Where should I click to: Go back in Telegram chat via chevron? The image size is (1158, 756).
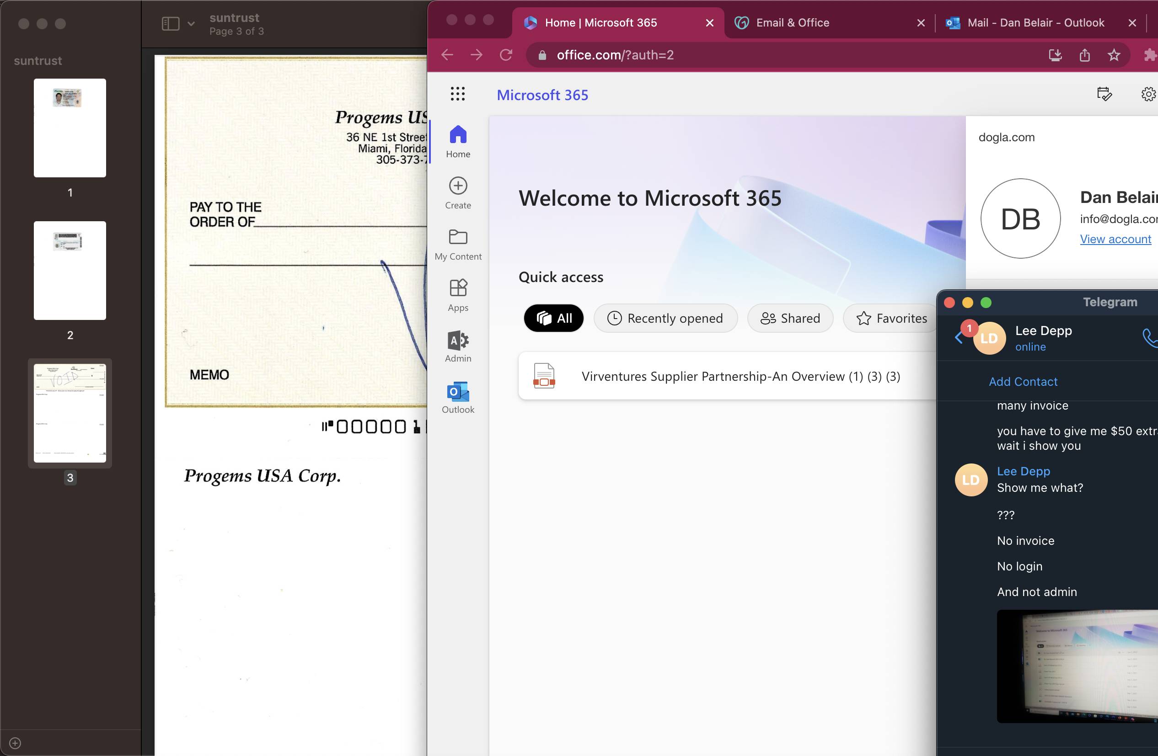(958, 338)
